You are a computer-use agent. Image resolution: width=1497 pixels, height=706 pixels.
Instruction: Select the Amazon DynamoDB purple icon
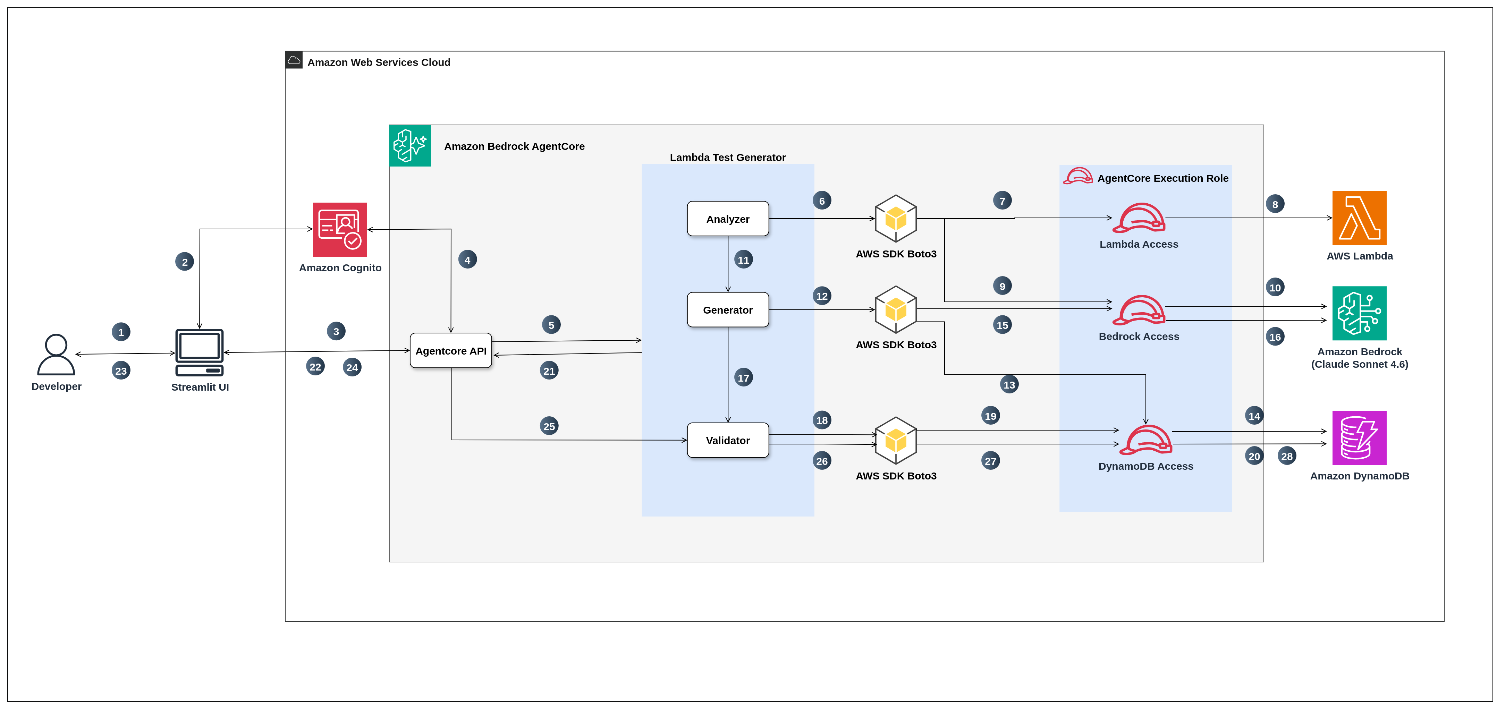pyautogui.click(x=1359, y=437)
